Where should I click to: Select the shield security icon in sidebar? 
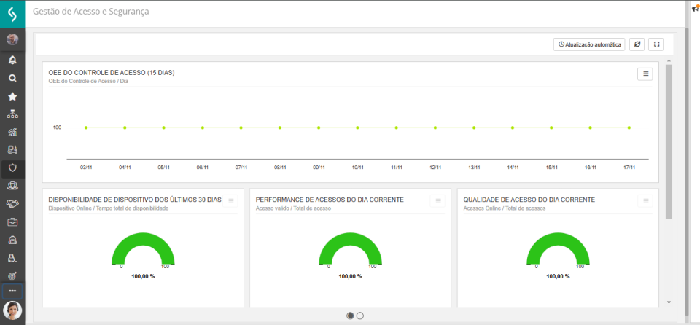click(12, 168)
